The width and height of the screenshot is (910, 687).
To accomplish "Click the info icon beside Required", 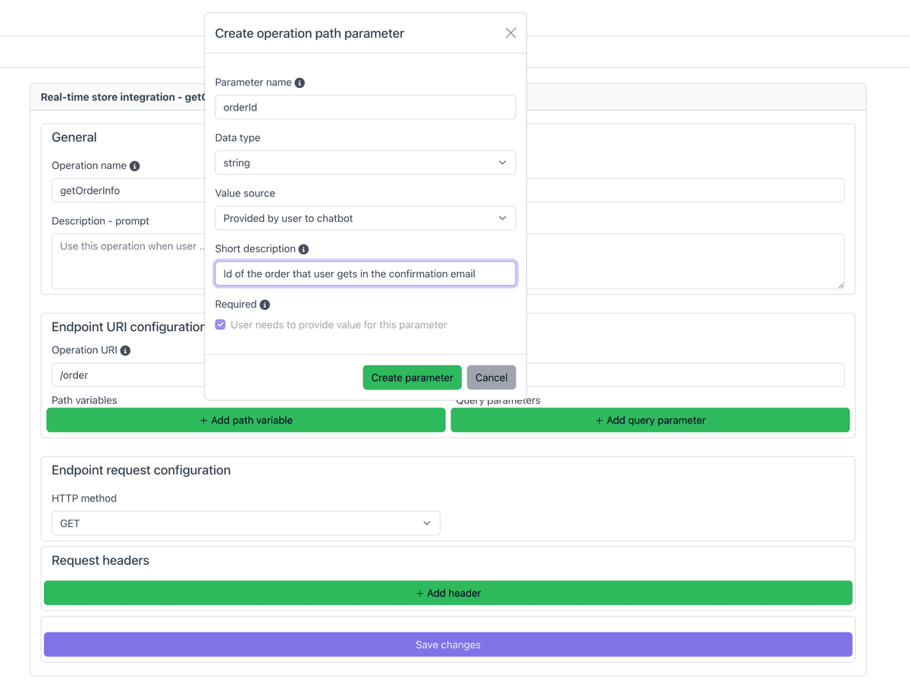I will point(265,304).
